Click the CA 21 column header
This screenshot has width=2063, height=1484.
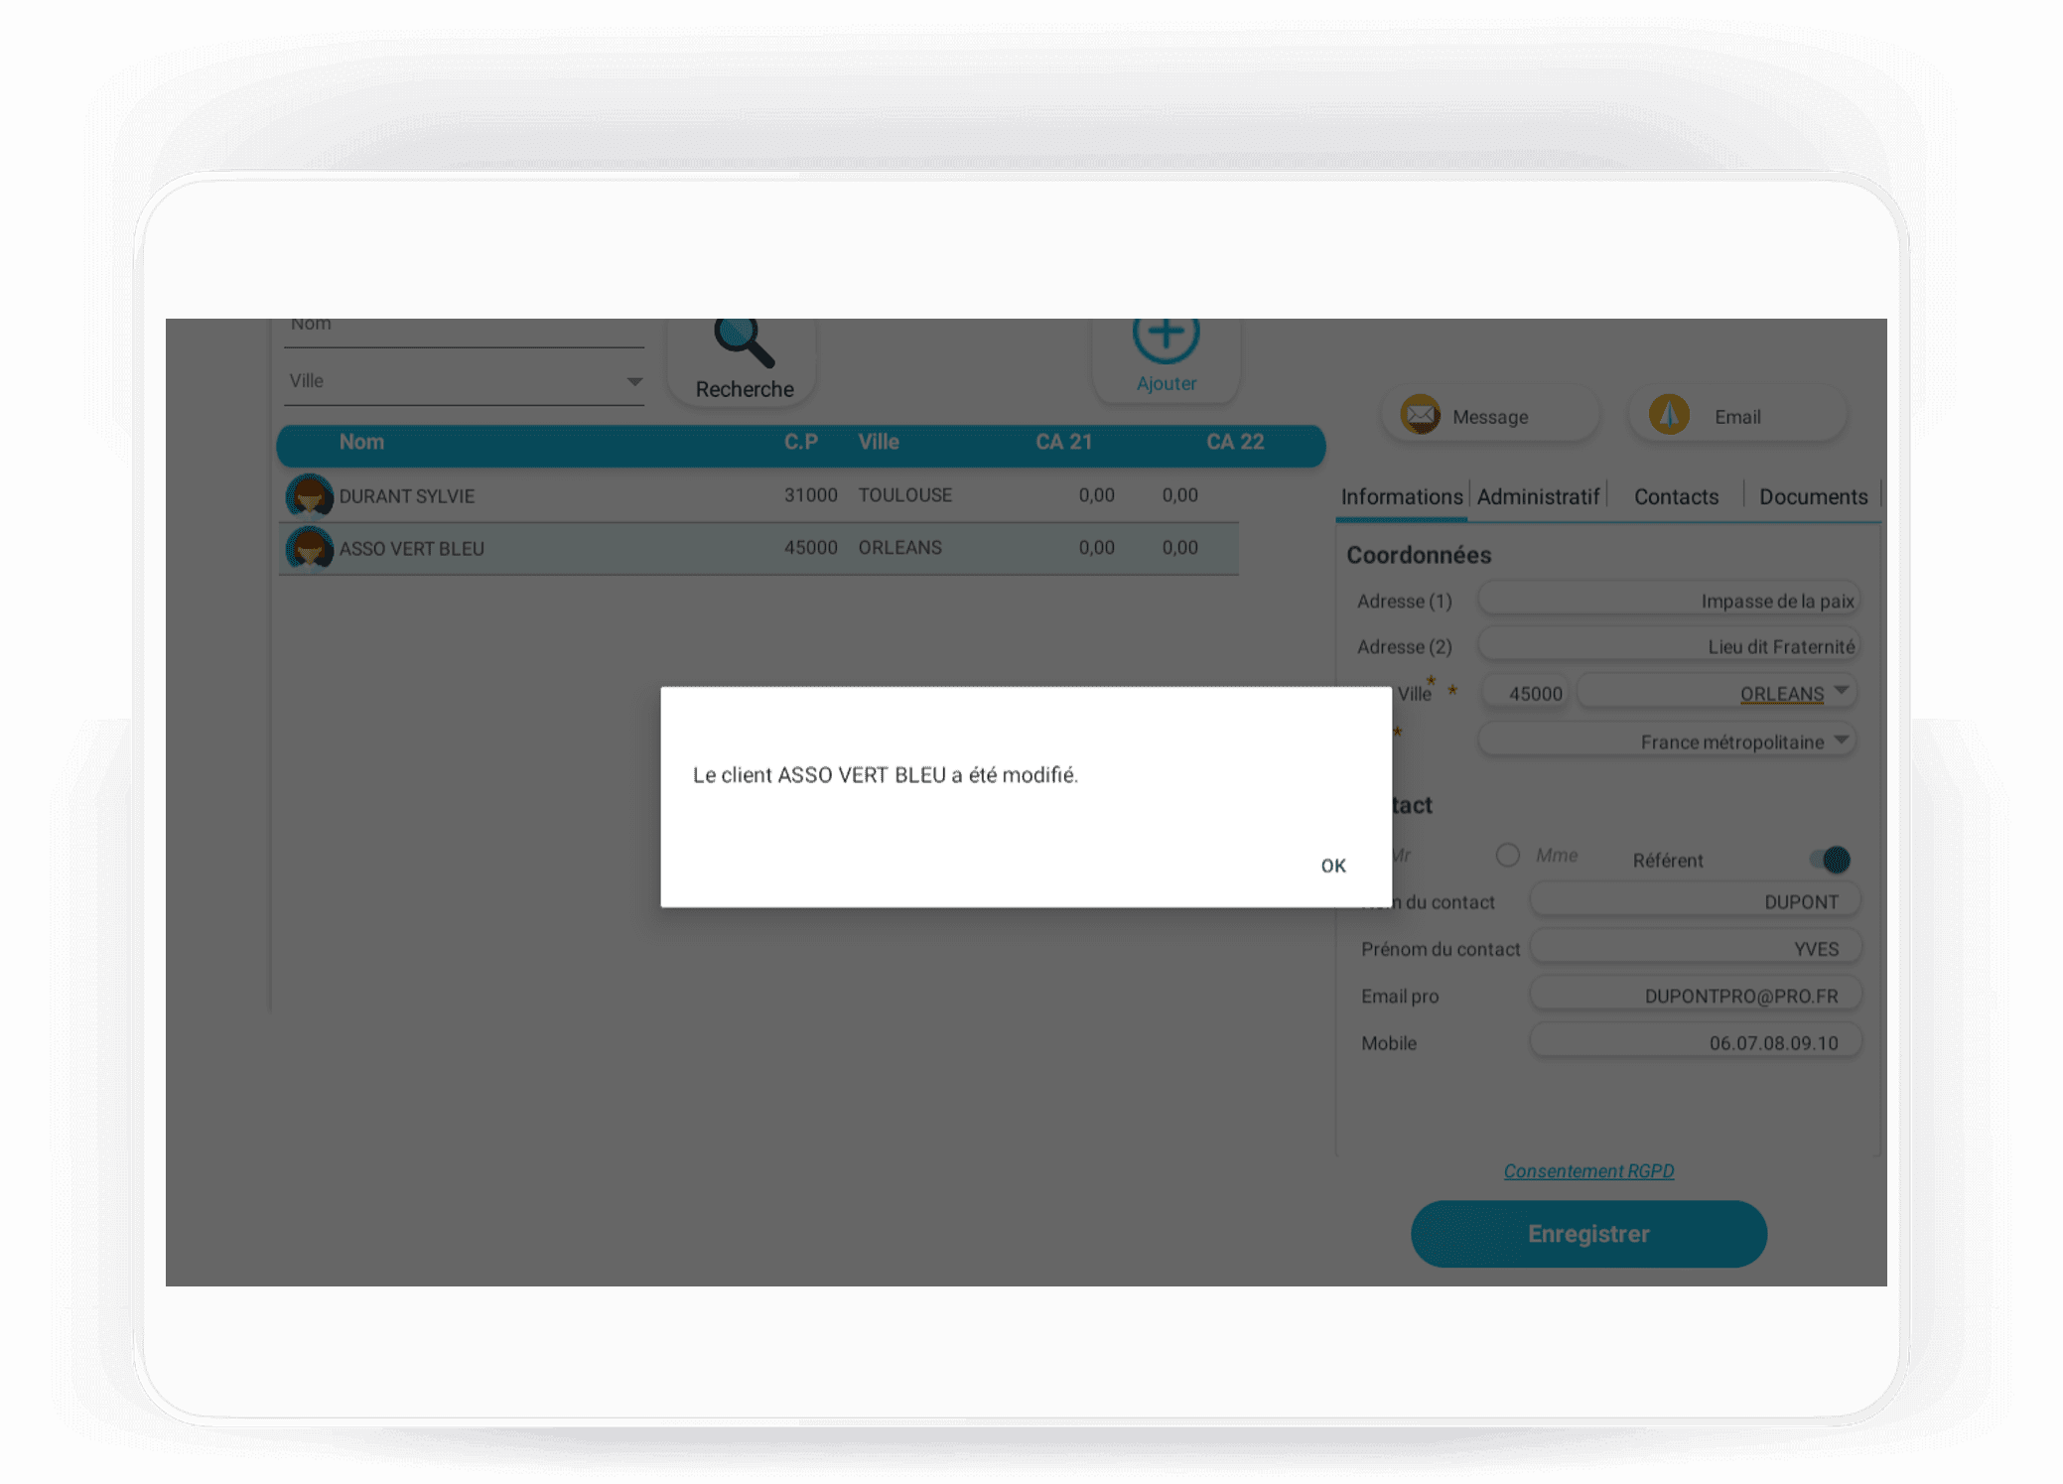(1063, 442)
